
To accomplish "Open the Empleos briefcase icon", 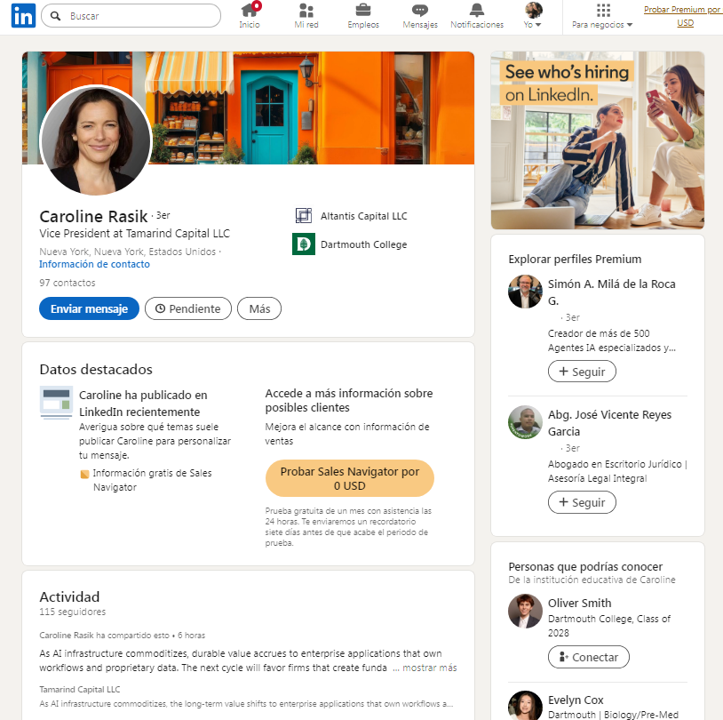I will coord(363,10).
